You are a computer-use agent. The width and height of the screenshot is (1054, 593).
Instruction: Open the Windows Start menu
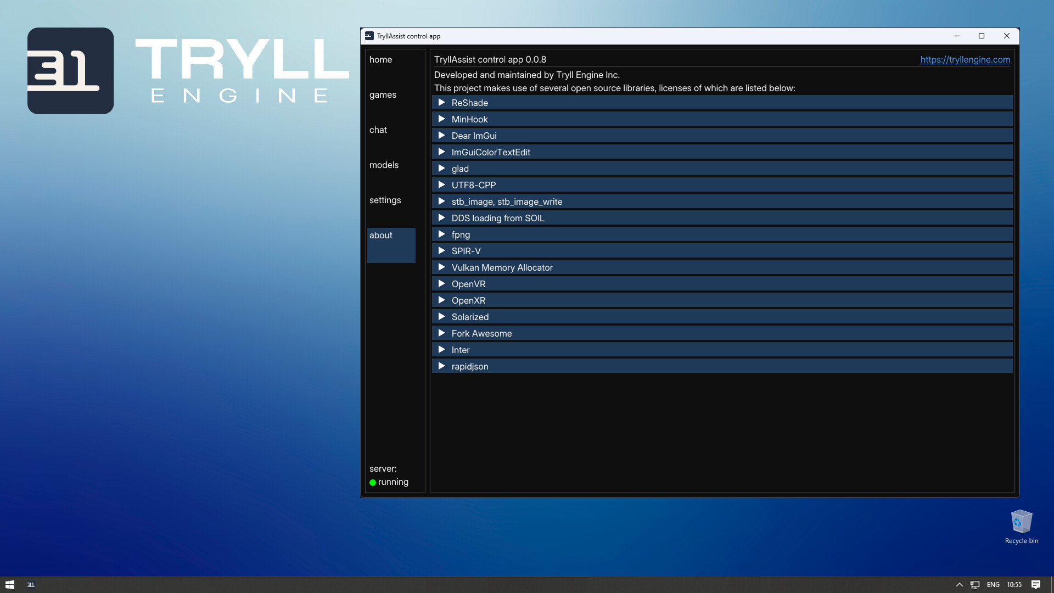pos(10,584)
